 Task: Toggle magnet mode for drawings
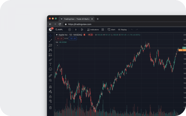[50, 87]
